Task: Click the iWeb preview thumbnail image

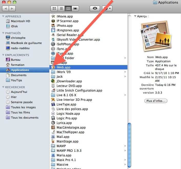Action: coord(156,36)
